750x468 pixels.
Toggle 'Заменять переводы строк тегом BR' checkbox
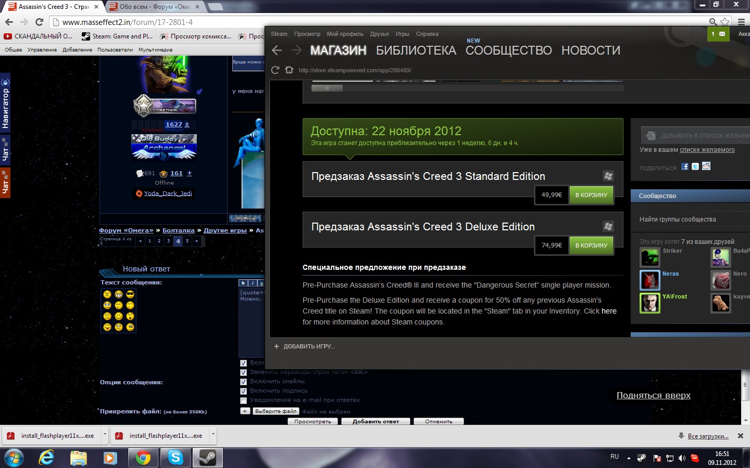click(243, 372)
